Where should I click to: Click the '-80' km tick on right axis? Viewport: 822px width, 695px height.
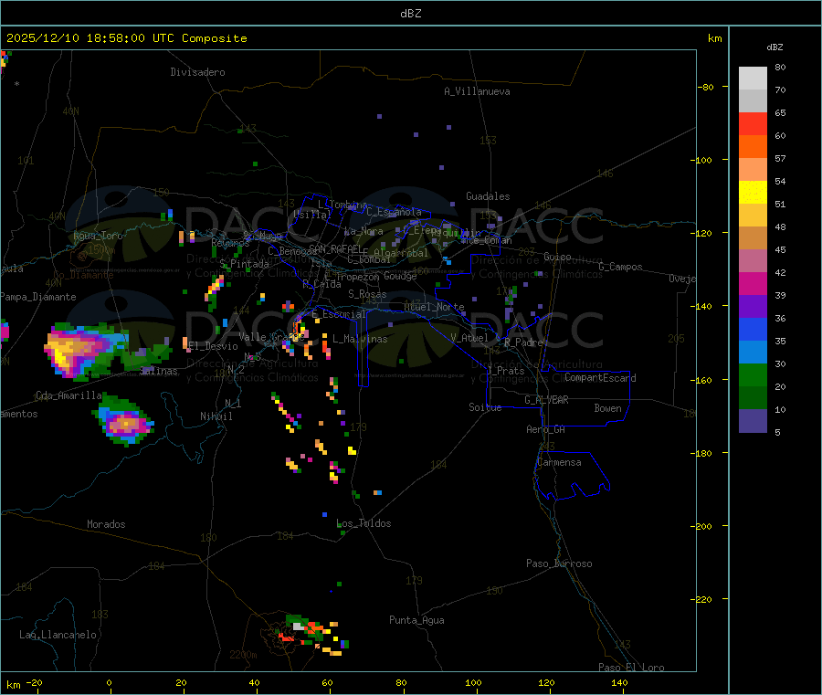(706, 87)
